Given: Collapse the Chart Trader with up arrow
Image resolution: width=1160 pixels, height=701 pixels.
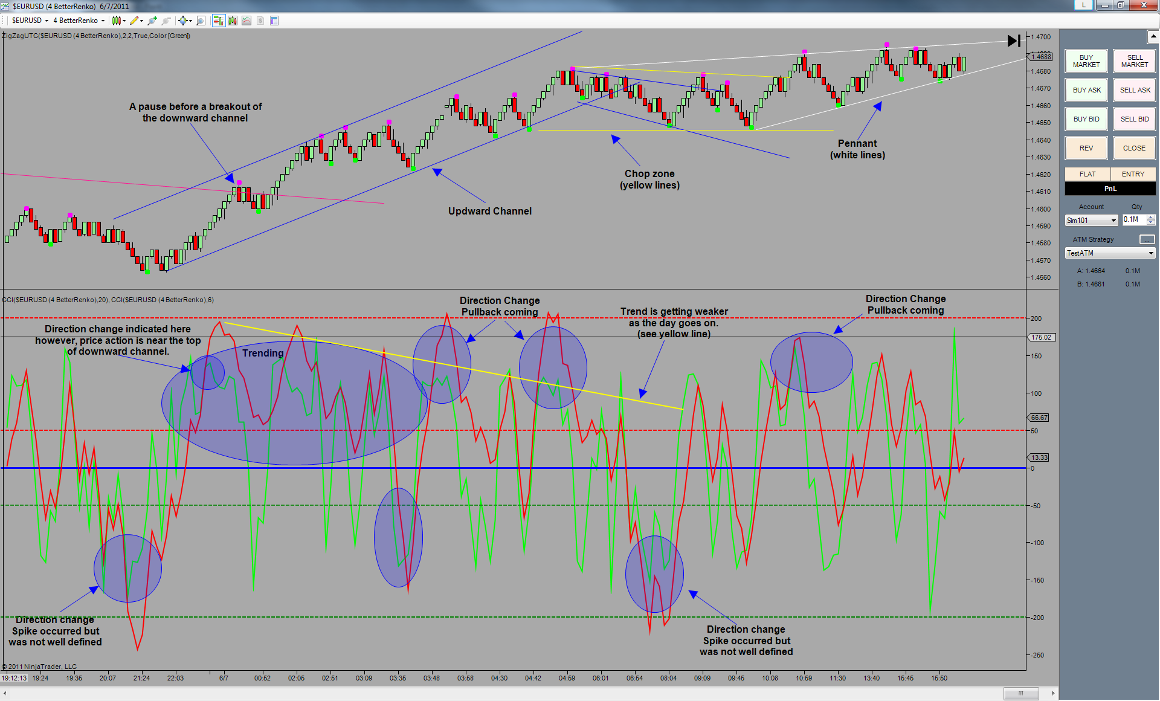Looking at the screenshot, I should [1153, 36].
